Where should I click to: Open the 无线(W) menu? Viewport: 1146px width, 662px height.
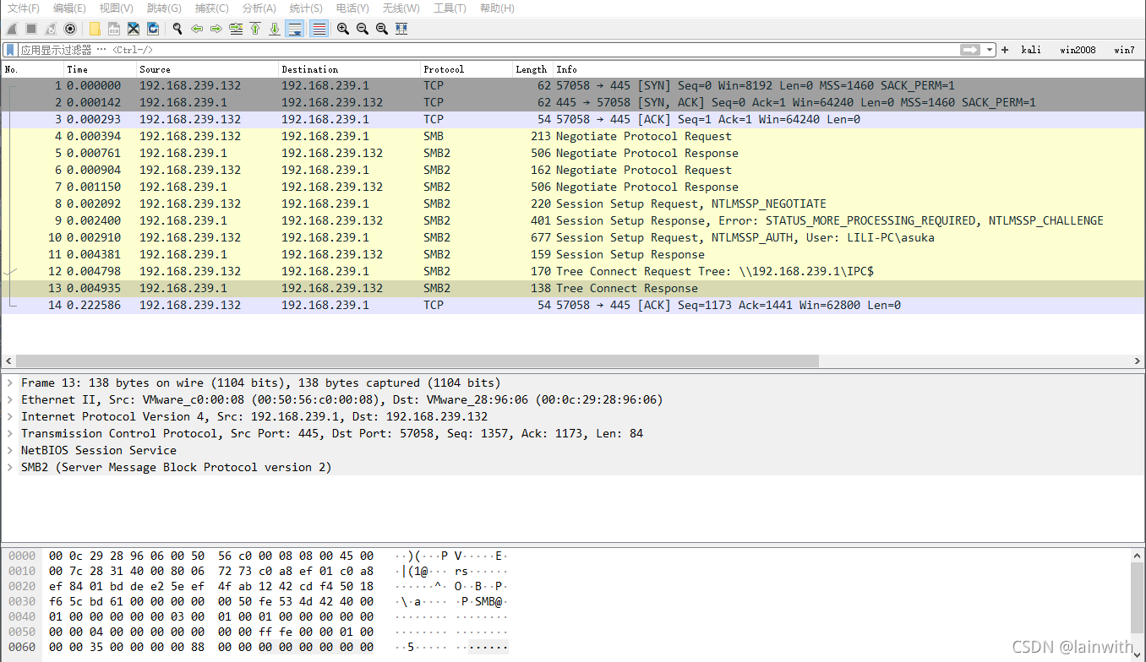(401, 8)
